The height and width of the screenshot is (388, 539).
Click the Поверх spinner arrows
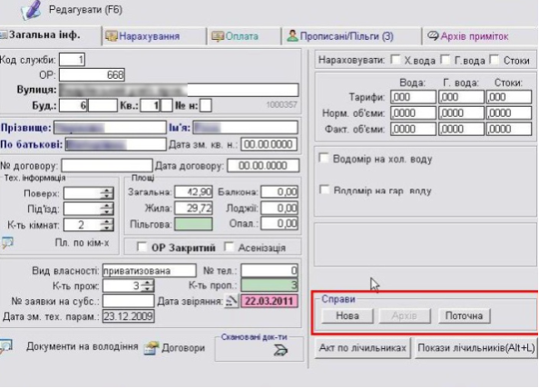tap(107, 193)
